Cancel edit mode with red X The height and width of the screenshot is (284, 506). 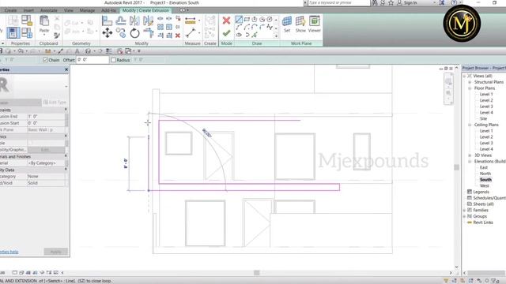point(226,21)
